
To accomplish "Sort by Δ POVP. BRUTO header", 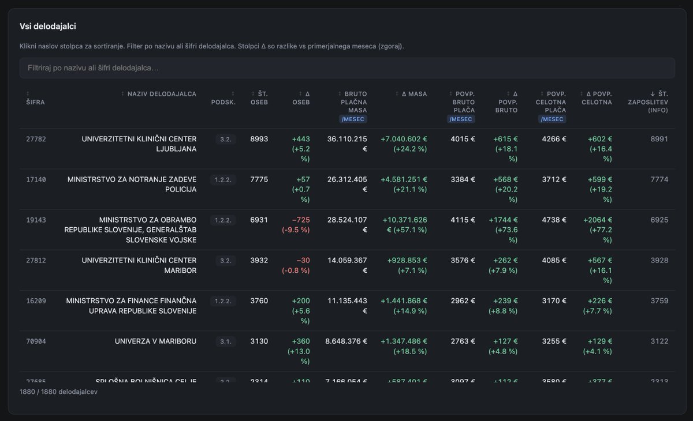I will [x=507, y=102].
